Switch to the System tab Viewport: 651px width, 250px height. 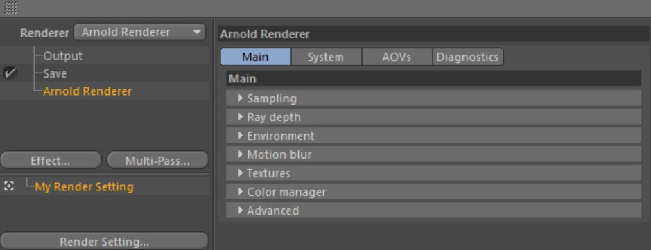pos(327,57)
